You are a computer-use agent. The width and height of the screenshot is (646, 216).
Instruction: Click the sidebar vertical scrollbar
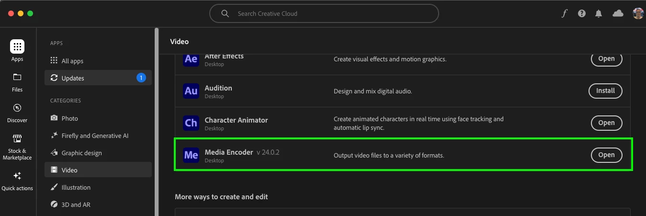click(157, 122)
